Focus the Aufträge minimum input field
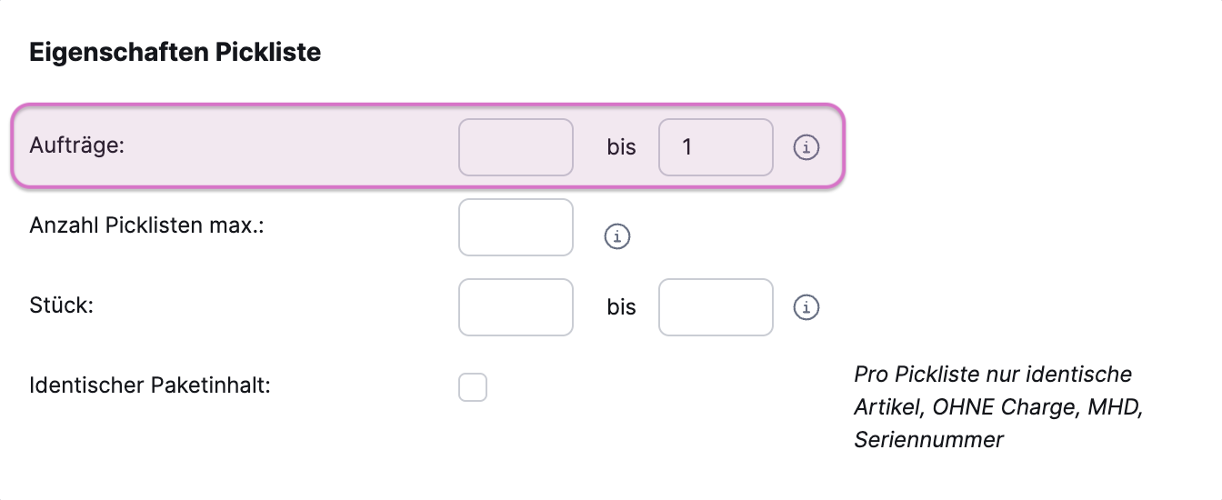1222x500 pixels. click(516, 147)
